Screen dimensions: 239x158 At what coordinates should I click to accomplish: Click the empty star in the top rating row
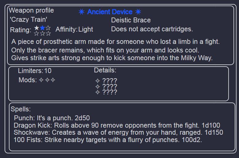[x=48, y=28]
